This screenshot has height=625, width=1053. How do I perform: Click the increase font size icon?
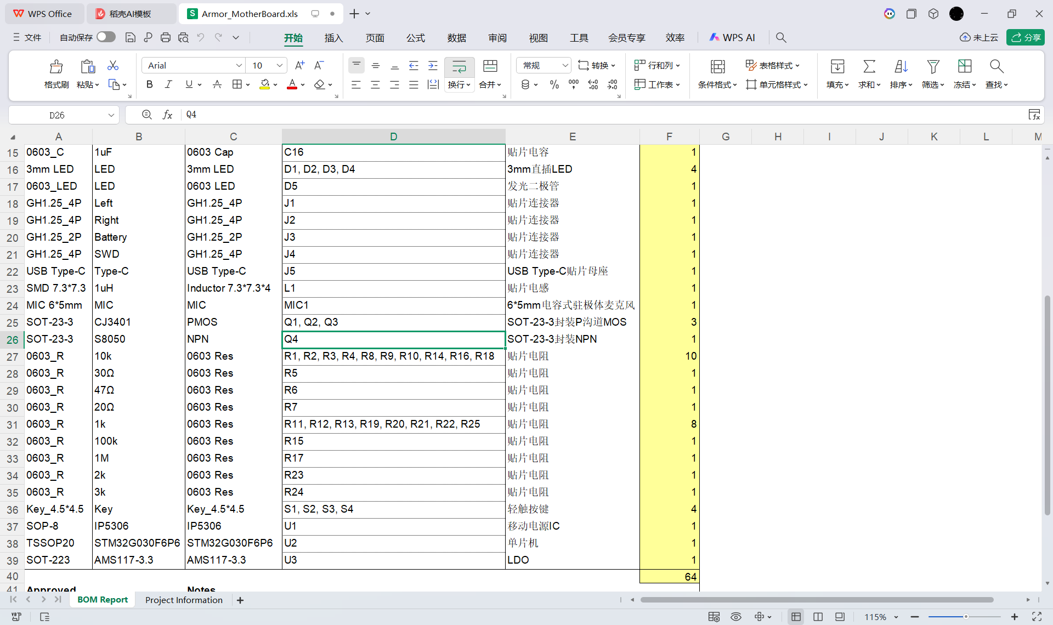coord(299,65)
